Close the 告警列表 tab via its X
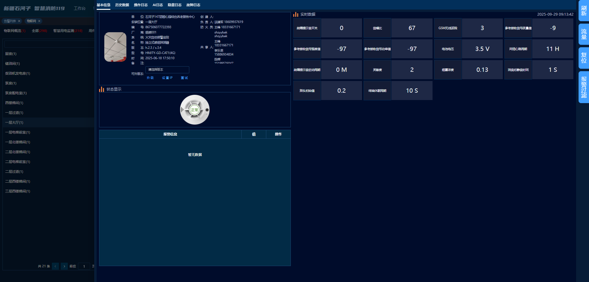This screenshot has width=589, height=282. point(19,21)
